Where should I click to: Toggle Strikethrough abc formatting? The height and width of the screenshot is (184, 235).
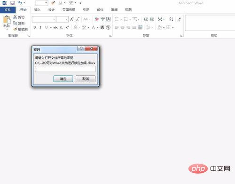(55, 27)
